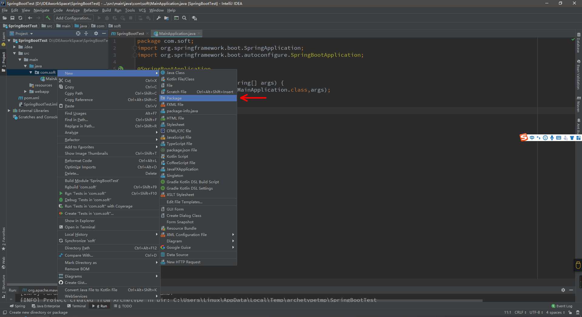Expand the External Libraries node
The image size is (582, 317).
[9, 110]
